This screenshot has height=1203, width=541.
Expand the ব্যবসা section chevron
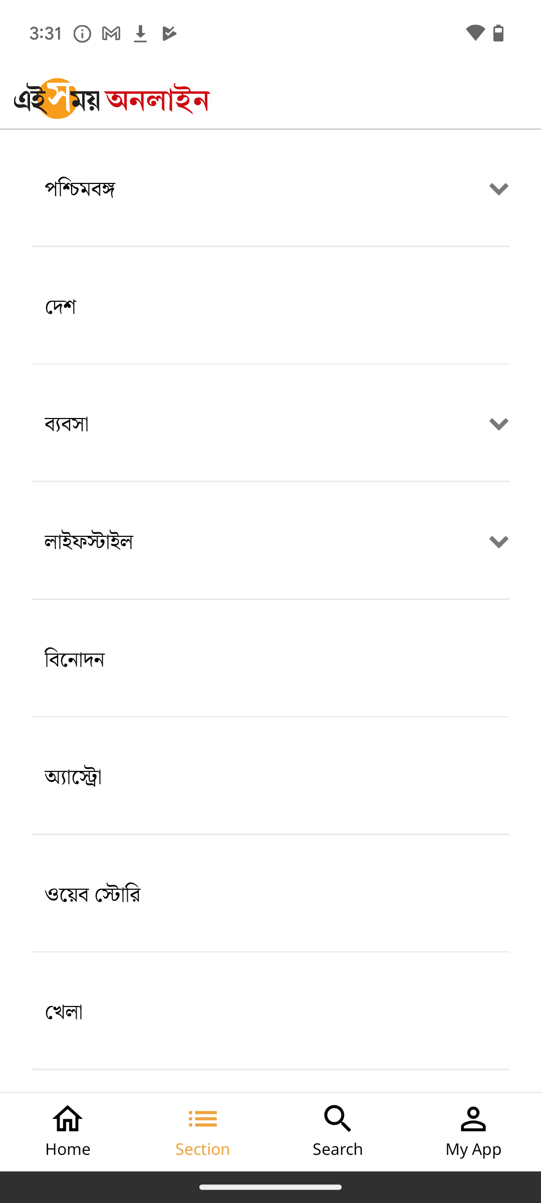pyautogui.click(x=499, y=424)
